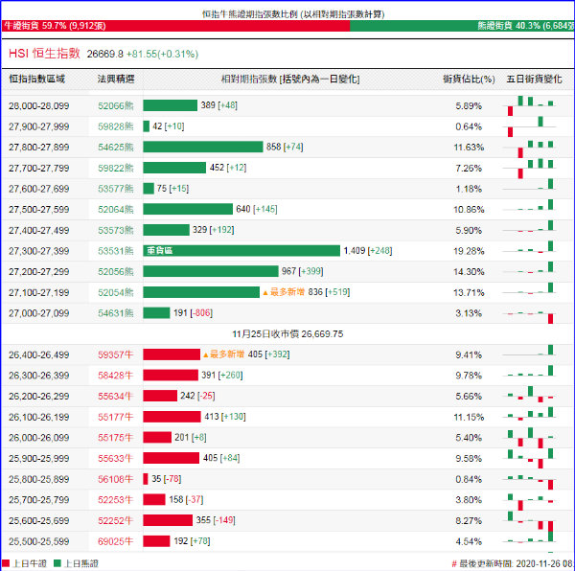Click the 26,400-26,499 index range cell
Image resolution: width=575 pixels, height=571 pixels.
coord(39,354)
